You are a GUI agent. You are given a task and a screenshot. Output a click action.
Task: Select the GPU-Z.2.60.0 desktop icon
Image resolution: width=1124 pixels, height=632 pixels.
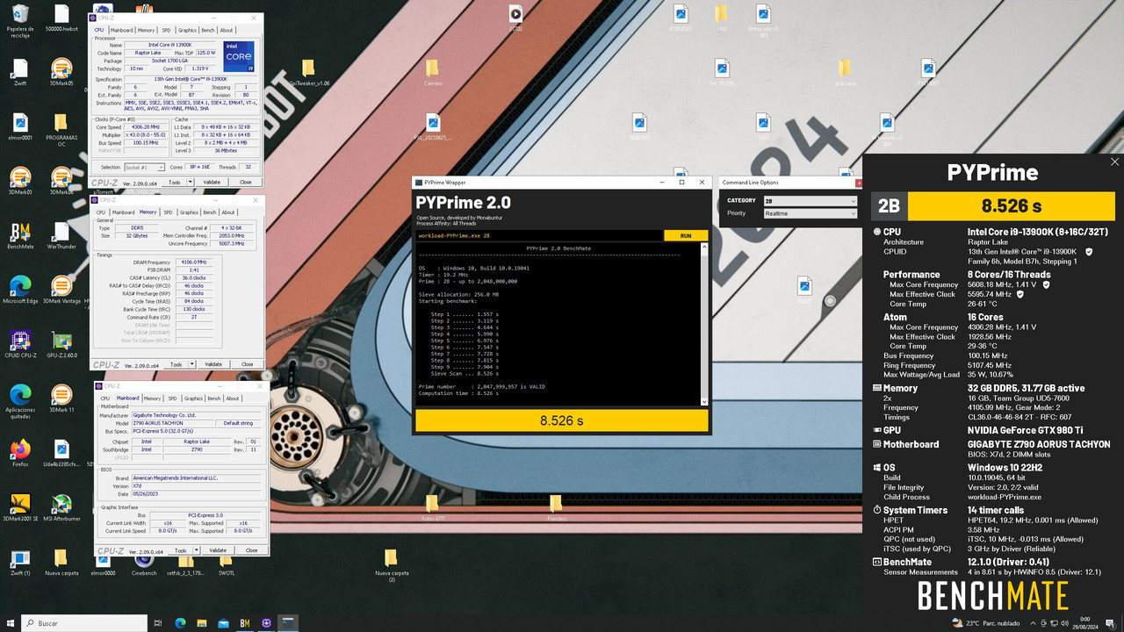(x=61, y=345)
